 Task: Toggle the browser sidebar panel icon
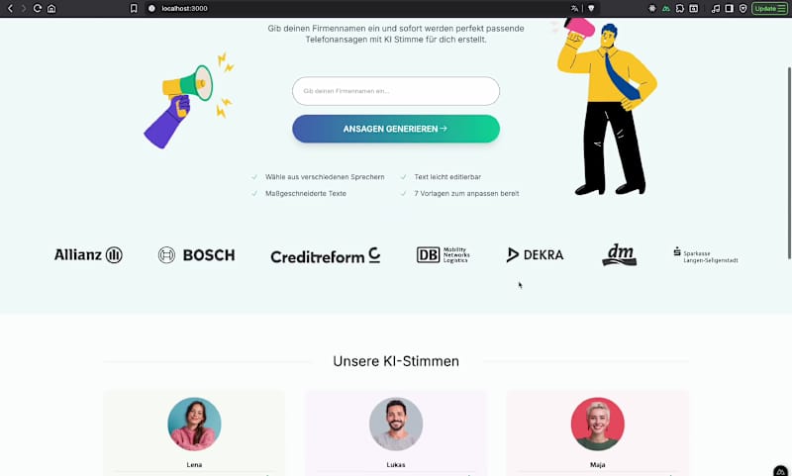(x=729, y=9)
